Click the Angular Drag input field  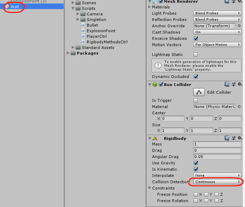[217, 157]
